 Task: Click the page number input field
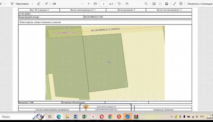[x=104, y=4]
